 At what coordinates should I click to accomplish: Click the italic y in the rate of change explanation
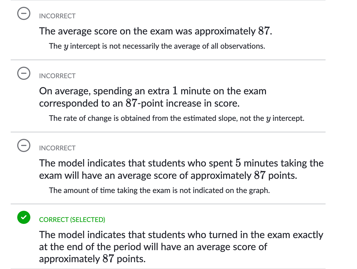point(268,119)
